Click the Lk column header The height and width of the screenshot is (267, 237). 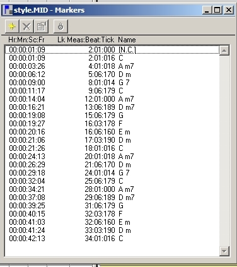coord(61,40)
